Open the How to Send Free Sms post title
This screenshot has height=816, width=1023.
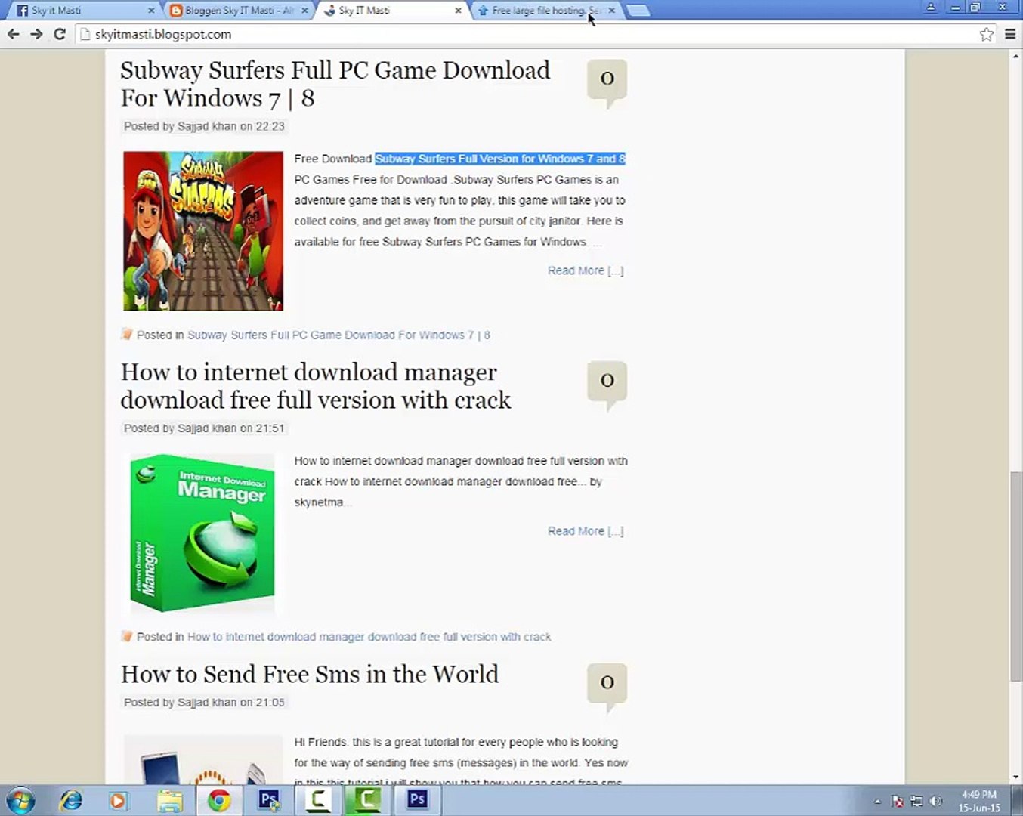coord(310,674)
